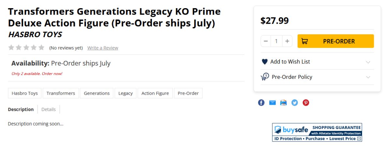Expand the Pre-Order Policy chevron
The width and height of the screenshot is (391, 166).
click(x=368, y=77)
